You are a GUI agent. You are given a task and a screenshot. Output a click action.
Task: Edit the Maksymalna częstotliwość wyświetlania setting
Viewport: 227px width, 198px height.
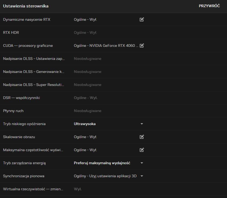(x=142, y=150)
